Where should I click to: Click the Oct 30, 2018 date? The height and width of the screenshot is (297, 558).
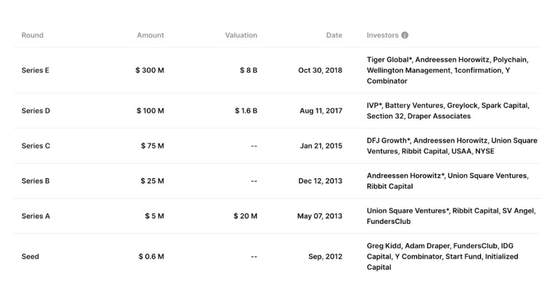click(x=320, y=70)
